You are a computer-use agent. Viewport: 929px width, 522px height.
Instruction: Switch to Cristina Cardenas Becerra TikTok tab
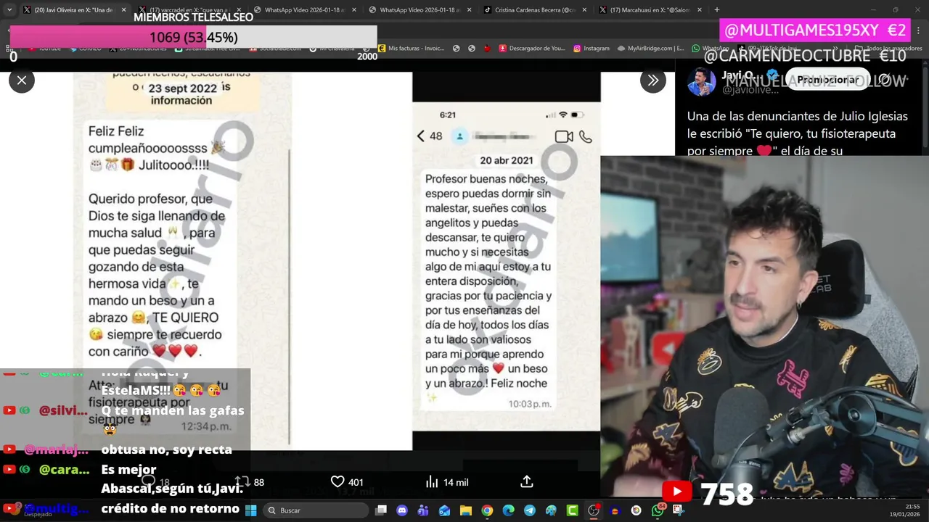click(535, 9)
